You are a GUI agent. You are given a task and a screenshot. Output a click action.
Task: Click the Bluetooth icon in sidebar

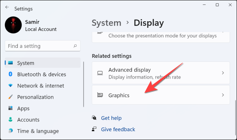(11, 74)
